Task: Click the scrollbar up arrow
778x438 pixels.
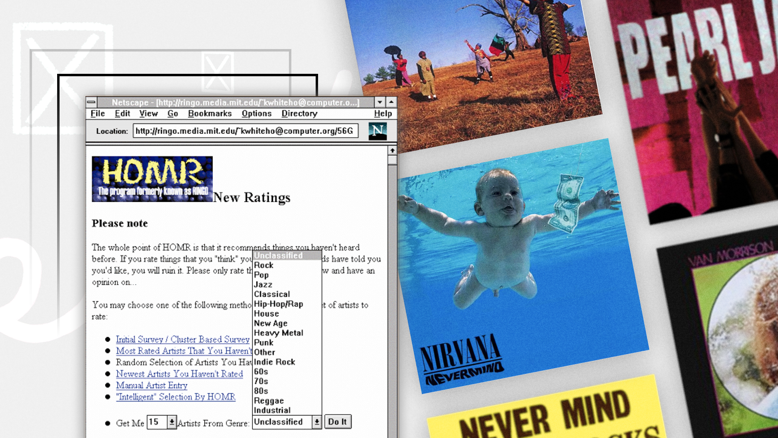Action: 392,151
